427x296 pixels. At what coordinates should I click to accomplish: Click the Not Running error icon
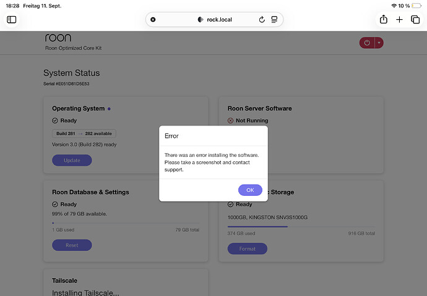230,121
